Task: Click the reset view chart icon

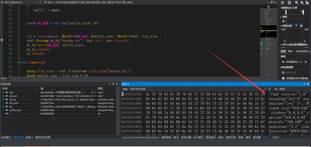Action: (307, 3)
